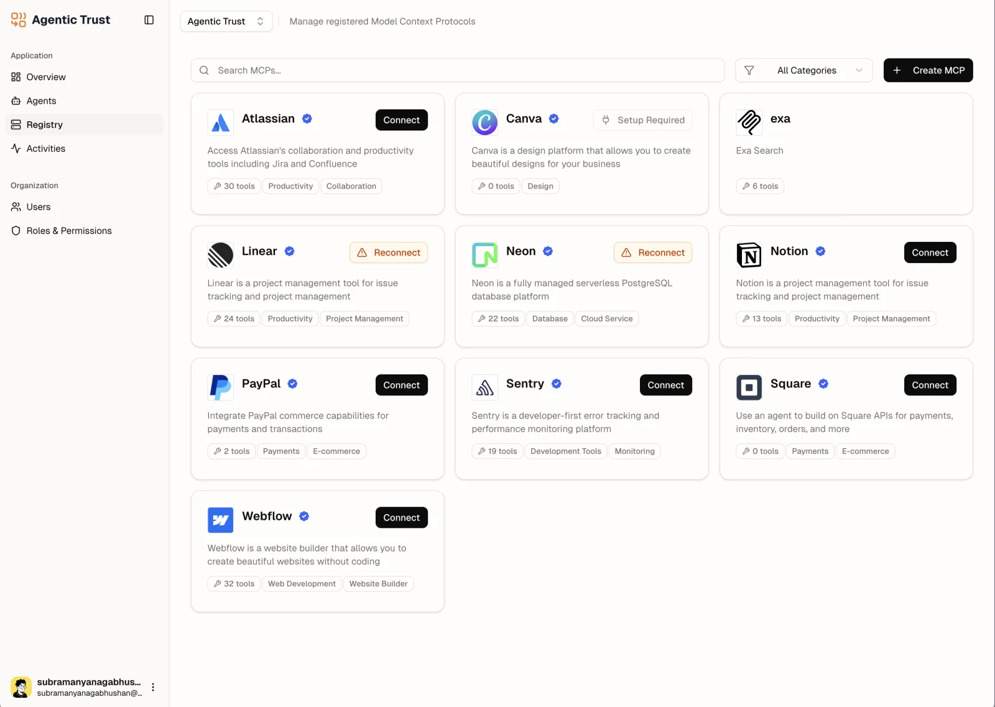Click the Neon verified badge
The width and height of the screenshot is (995, 707).
coord(548,251)
